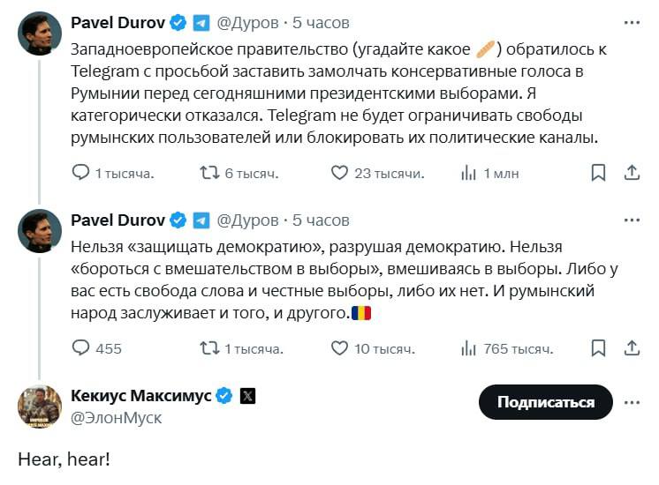Image resolution: width=659 pixels, height=485 pixels.
Task: Open more options on first post
Action: tap(632, 22)
